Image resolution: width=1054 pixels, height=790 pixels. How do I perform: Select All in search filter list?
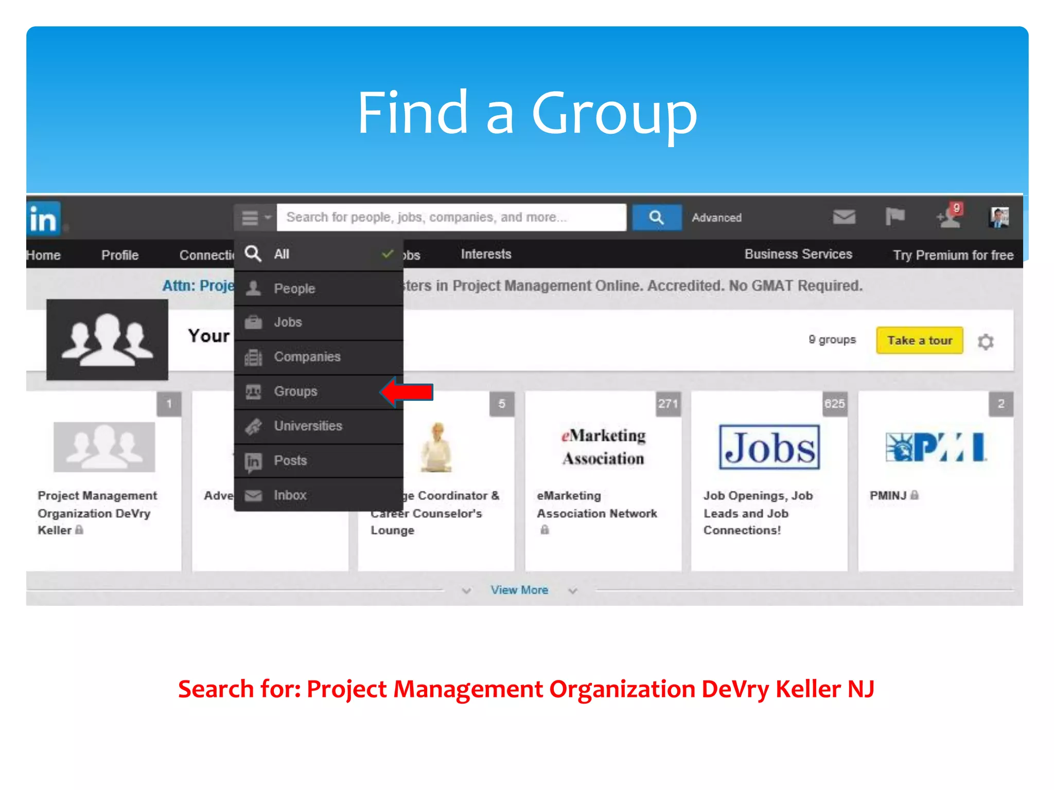[x=319, y=254]
